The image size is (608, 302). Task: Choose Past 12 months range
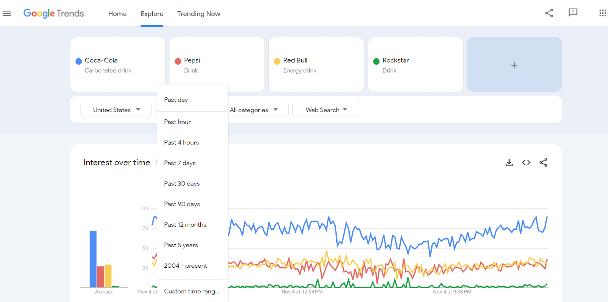[193, 225]
